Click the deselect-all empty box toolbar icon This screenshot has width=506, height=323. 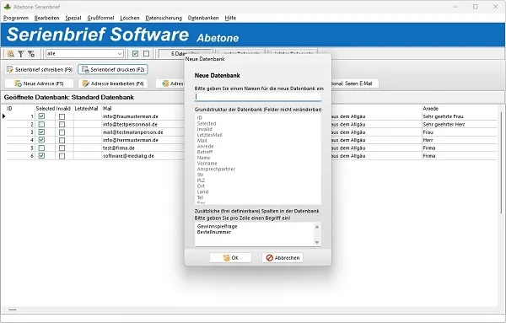146,54
